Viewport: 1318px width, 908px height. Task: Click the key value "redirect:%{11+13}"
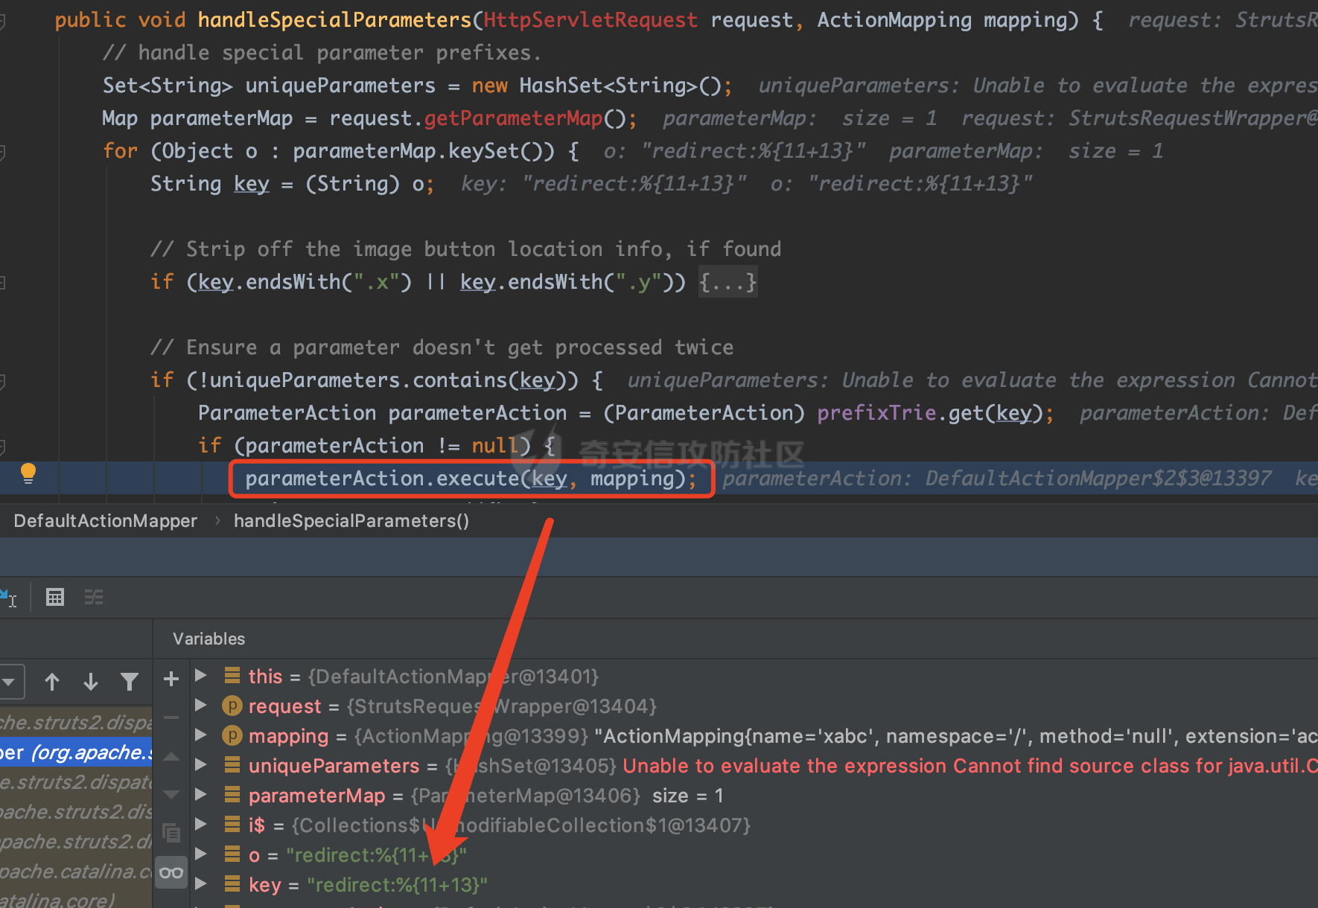[x=397, y=885]
